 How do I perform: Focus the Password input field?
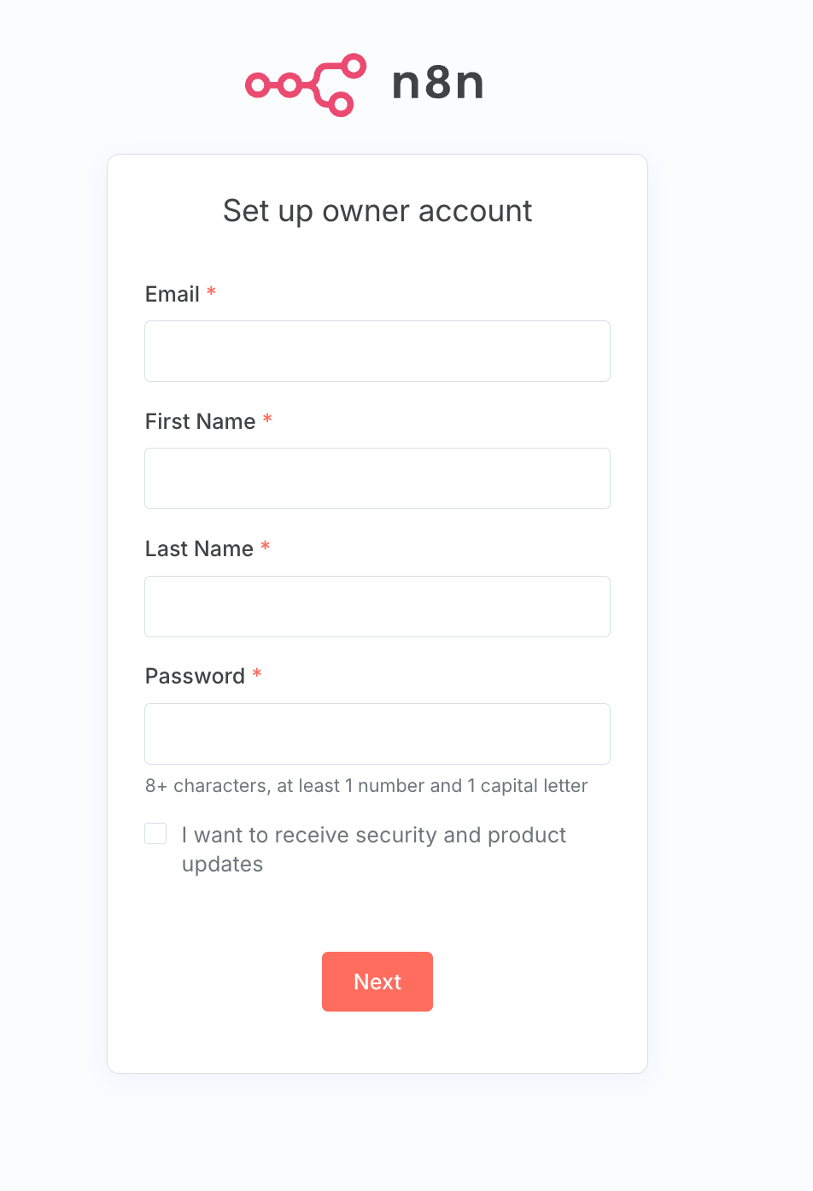point(377,734)
